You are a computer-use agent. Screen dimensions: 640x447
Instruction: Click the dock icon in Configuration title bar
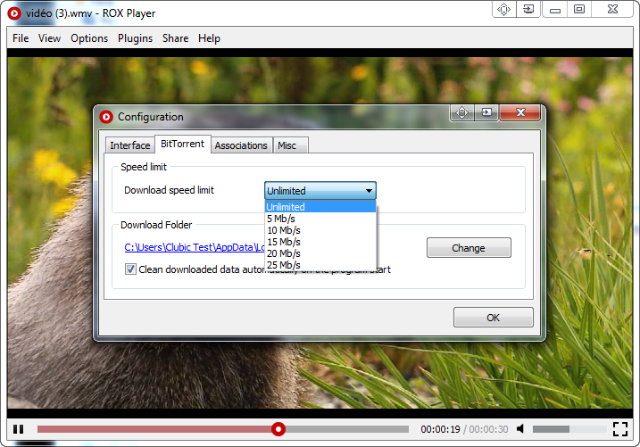pos(486,112)
